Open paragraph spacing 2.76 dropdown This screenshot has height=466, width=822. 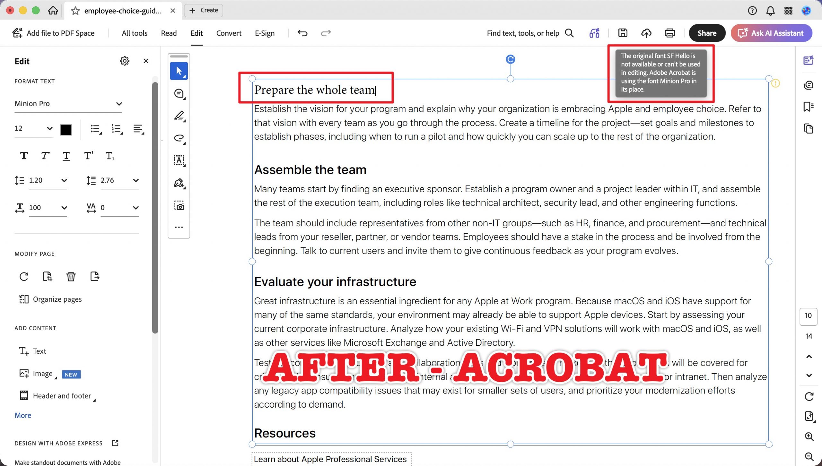[x=119, y=180]
